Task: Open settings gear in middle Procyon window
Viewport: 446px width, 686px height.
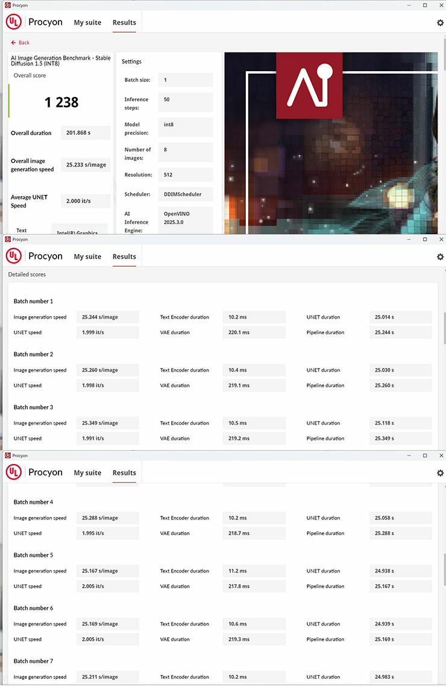Action: 440,257
